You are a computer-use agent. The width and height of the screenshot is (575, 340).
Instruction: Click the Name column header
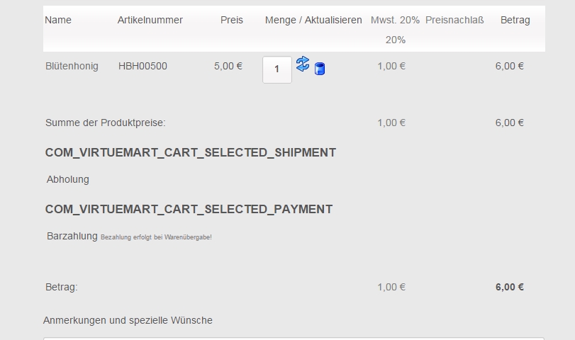[58, 20]
